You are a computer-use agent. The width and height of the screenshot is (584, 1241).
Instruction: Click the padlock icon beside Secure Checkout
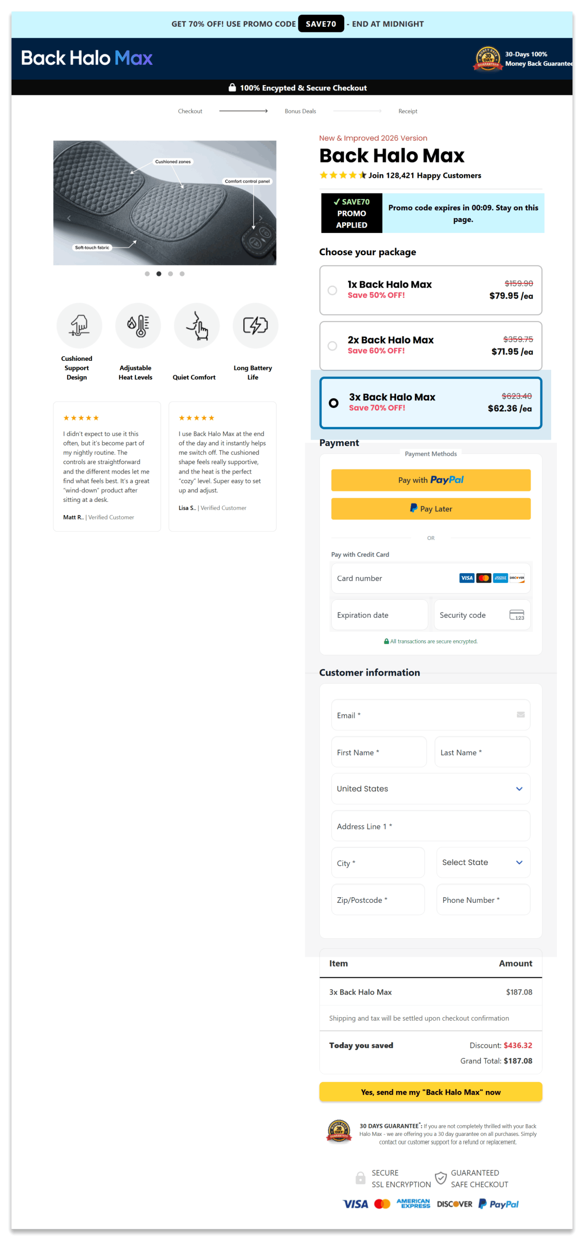click(x=232, y=88)
